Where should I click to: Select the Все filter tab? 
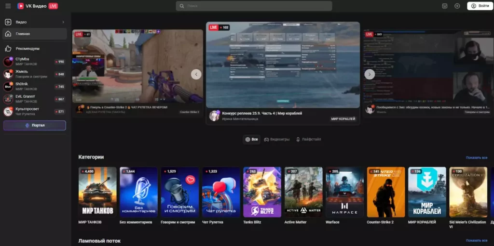[251, 139]
